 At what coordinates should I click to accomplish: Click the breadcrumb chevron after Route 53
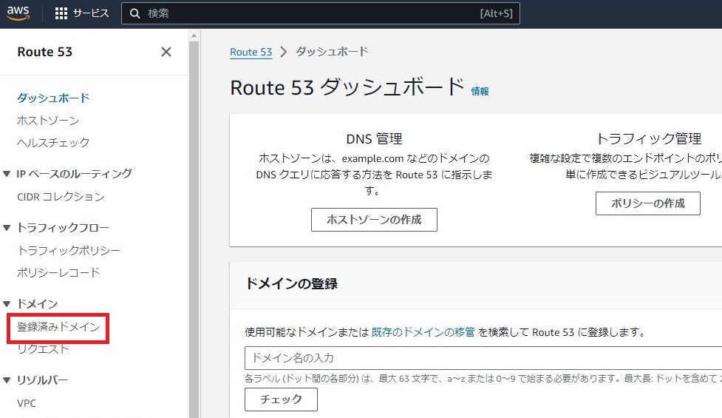[x=284, y=52]
